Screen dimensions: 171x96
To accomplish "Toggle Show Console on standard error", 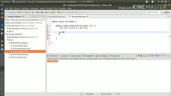I will click(153, 56).
